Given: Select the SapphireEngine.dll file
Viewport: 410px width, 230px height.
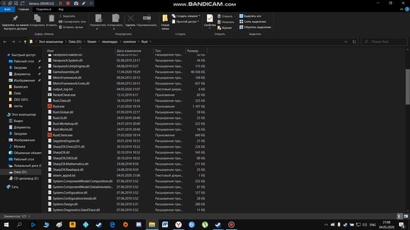Looking at the screenshot, I should [x=66, y=141].
